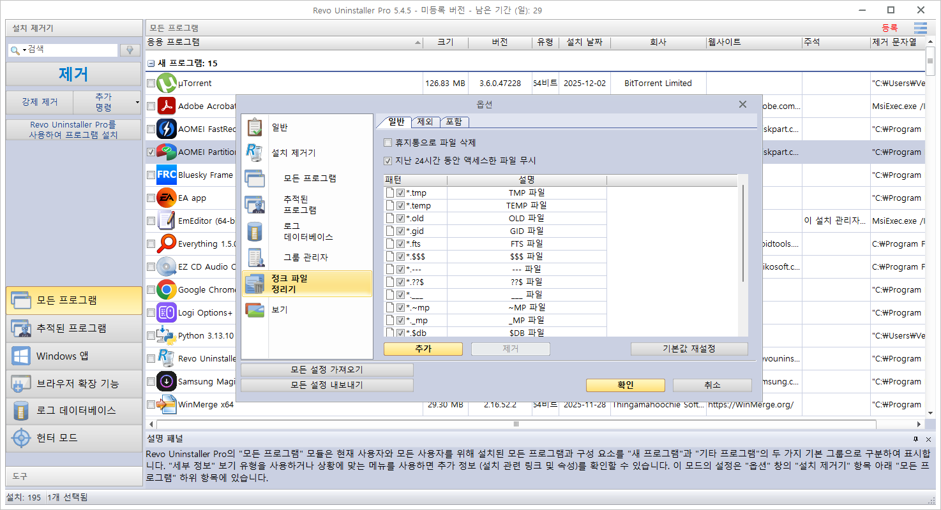Image resolution: width=941 pixels, height=510 pixels.
Task: Uncheck the *.old pattern checkbox
Action: click(x=401, y=219)
